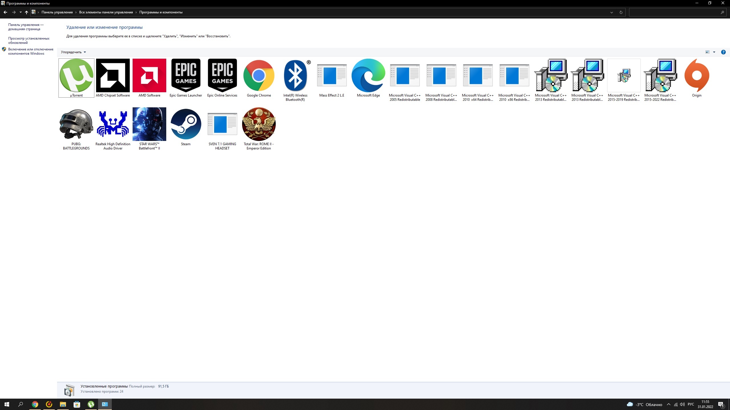The width and height of the screenshot is (730, 410).
Task: Select AMD Chipset Software icon
Action: coord(113,76)
